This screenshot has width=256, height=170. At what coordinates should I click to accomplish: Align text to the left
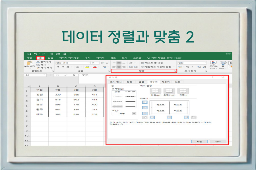pos(114,67)
